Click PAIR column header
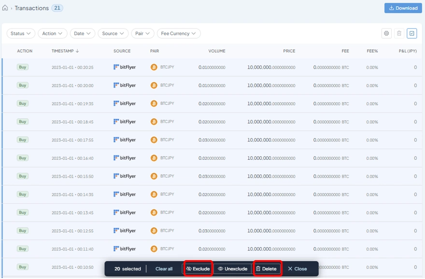 pos(155,51)
